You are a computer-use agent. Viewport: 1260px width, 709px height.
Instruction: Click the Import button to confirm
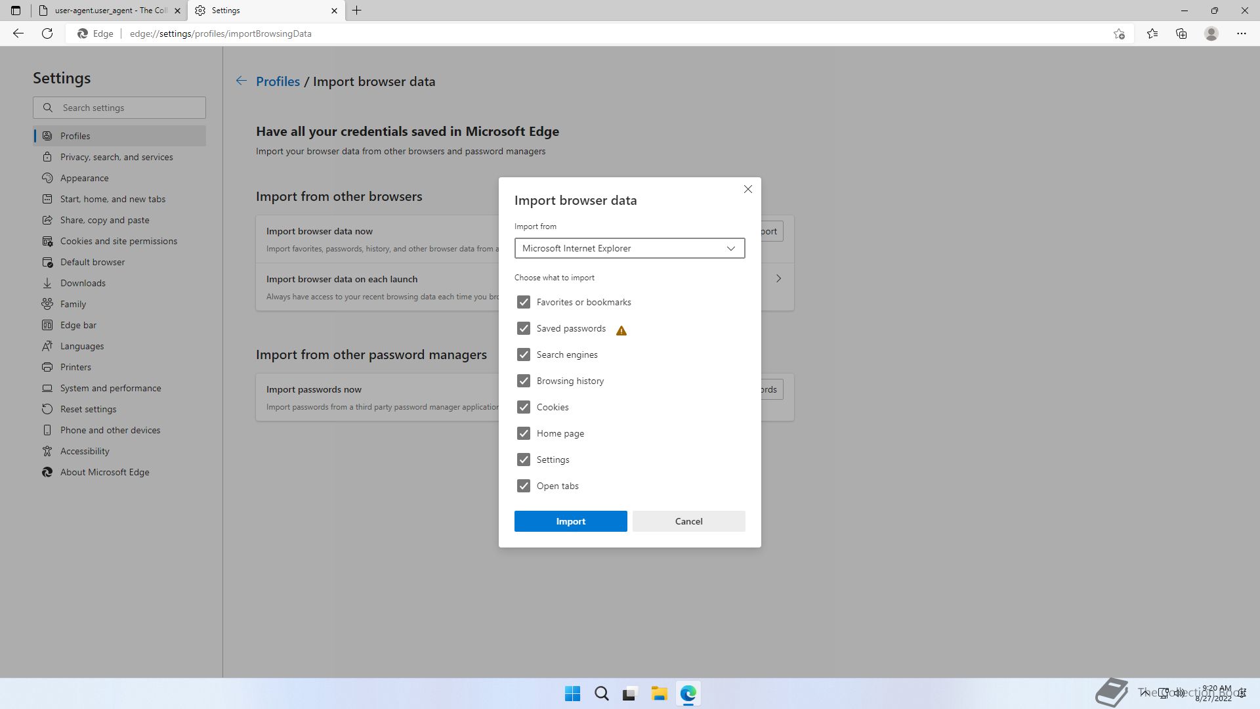570,521
